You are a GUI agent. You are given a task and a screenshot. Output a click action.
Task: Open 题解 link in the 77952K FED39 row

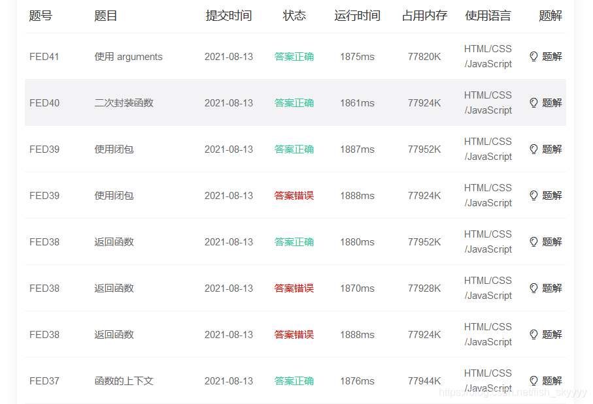(552, 149)
